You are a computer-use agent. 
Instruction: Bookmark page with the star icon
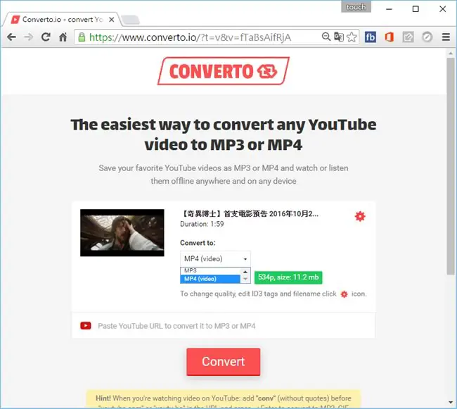[x=352, y=37]
